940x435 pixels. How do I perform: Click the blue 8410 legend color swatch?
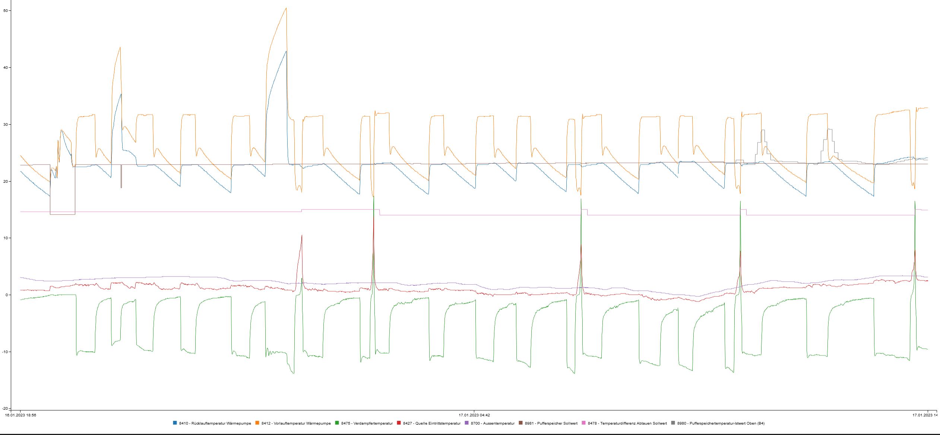tap(175, 423)
